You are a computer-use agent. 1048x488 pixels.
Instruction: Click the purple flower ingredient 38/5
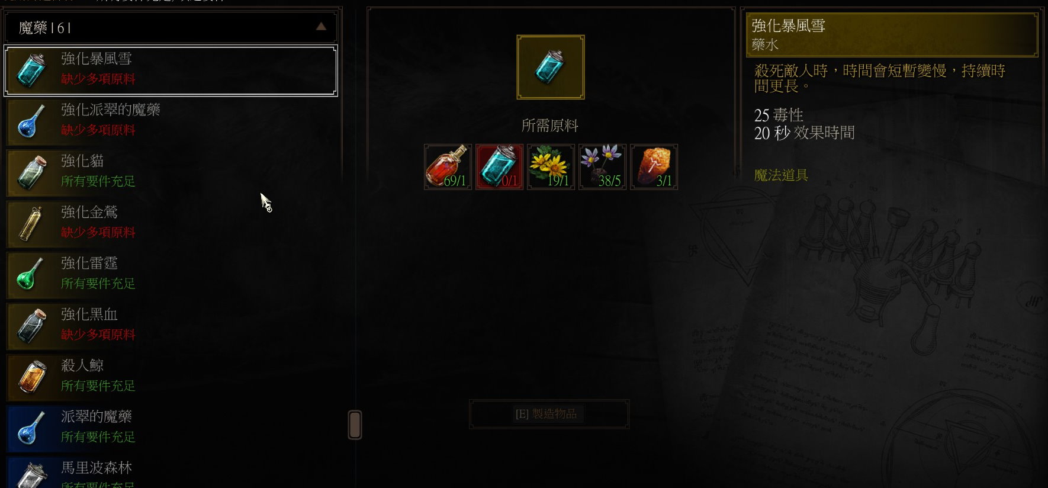(602, 167)
